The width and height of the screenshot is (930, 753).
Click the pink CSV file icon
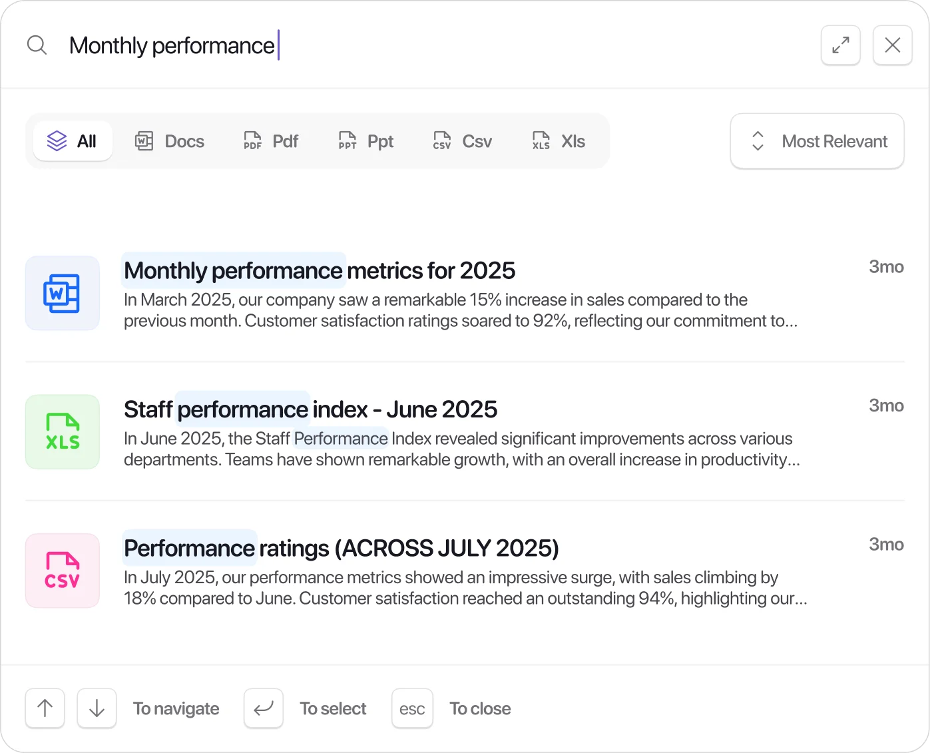point(63,571)
